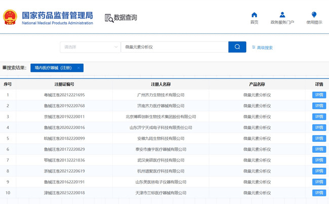Click the blue magnifier search button
329x204 pixels.
tap(237, 47)
